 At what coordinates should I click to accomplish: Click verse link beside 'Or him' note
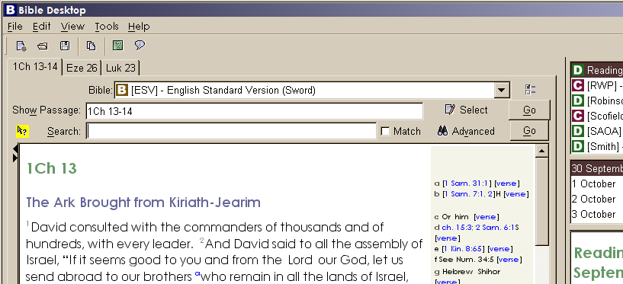pos(486,217)
